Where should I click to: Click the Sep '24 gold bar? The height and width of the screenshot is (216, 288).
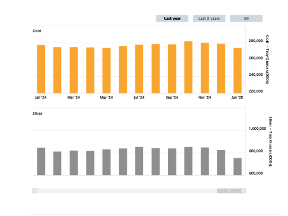click(172, 69)
